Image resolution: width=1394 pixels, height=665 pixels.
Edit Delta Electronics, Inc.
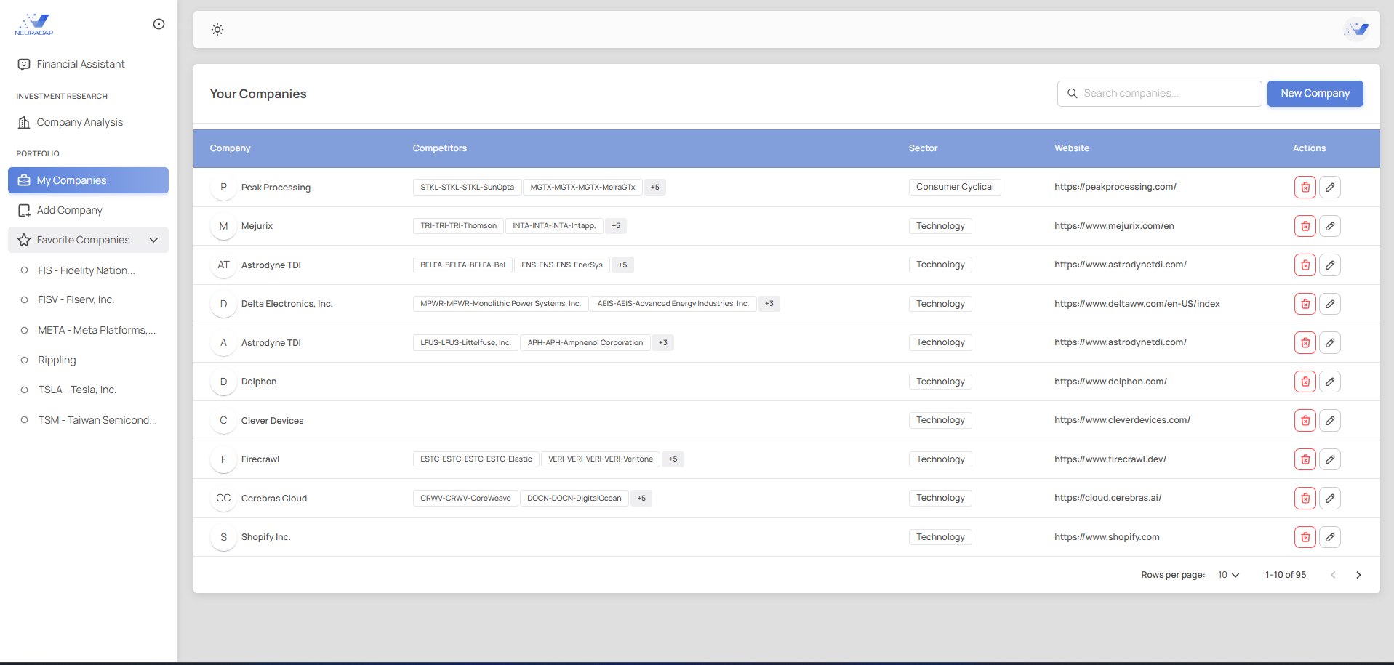(1330, 304)
